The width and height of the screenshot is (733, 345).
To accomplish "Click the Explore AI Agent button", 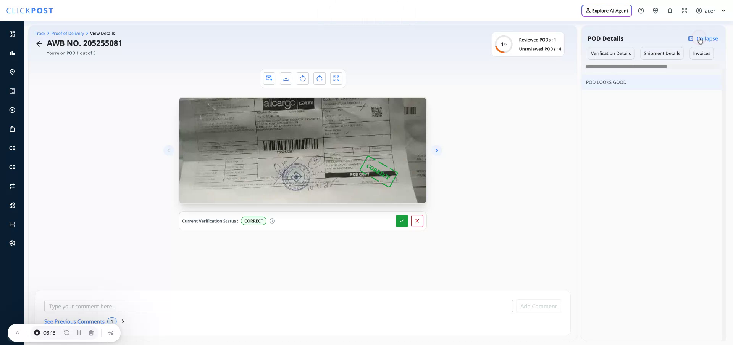I will coord(606,10).
